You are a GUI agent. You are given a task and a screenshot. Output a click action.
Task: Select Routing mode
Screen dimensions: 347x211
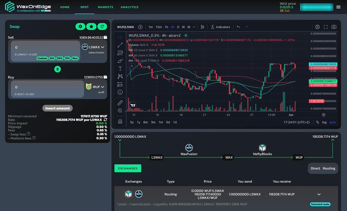[329, 168]
